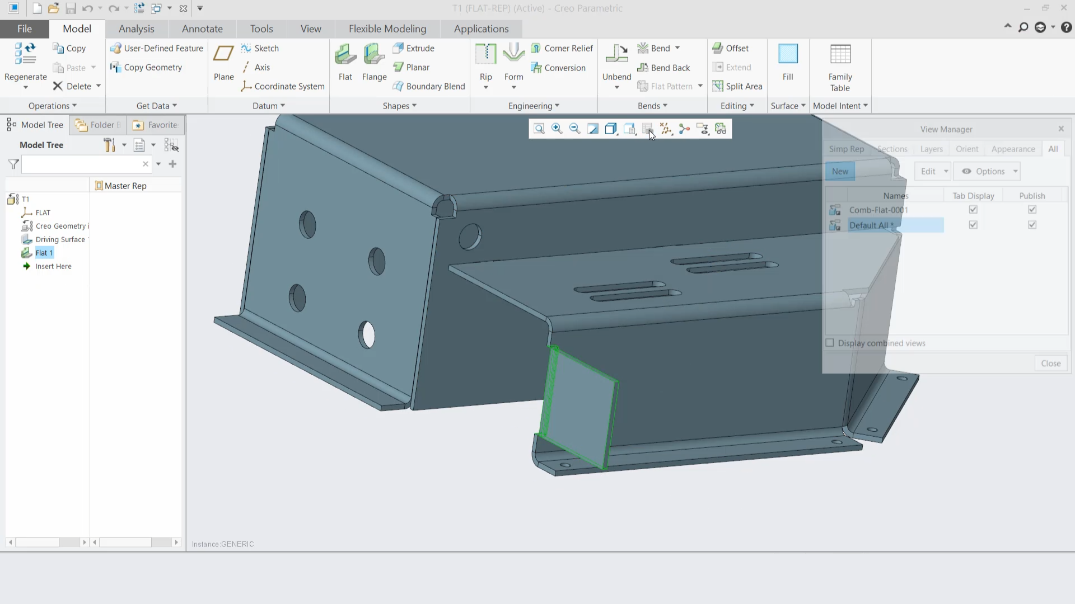1075x604 pixels.
Task: Expand the Get Data group dropdown
Action: click(x=157, y=106)
